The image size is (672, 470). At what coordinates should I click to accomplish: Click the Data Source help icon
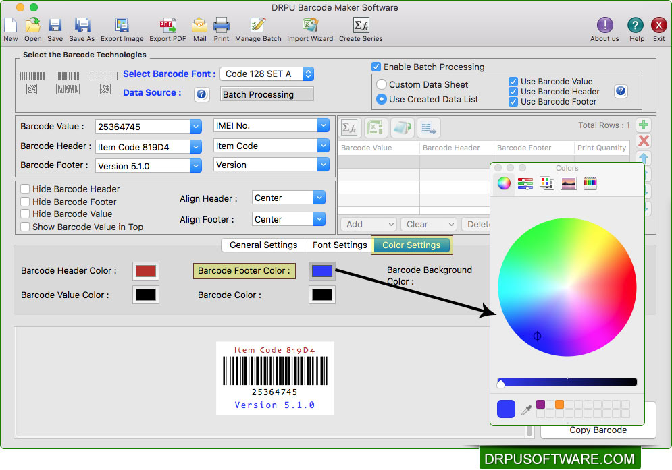tap(201, 94)
